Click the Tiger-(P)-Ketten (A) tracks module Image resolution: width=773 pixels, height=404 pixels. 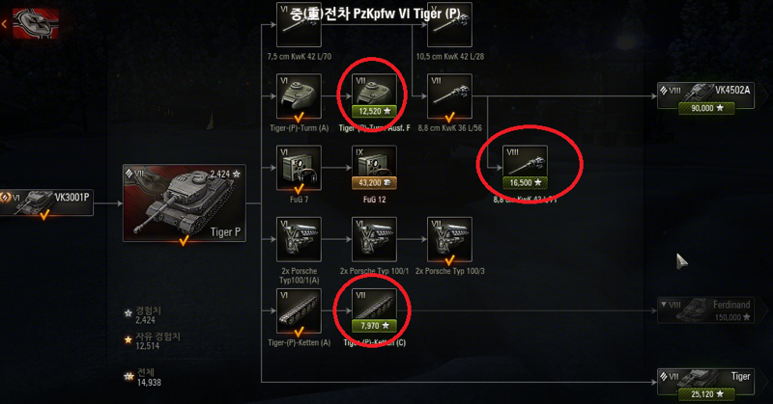[x=299, y=311]
